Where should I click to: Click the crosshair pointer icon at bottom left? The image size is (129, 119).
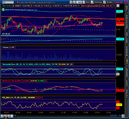point(2,116)
